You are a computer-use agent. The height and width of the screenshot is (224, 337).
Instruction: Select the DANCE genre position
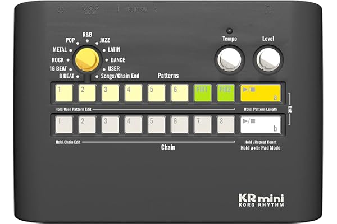pyautogui.click(x=117, y=59)
